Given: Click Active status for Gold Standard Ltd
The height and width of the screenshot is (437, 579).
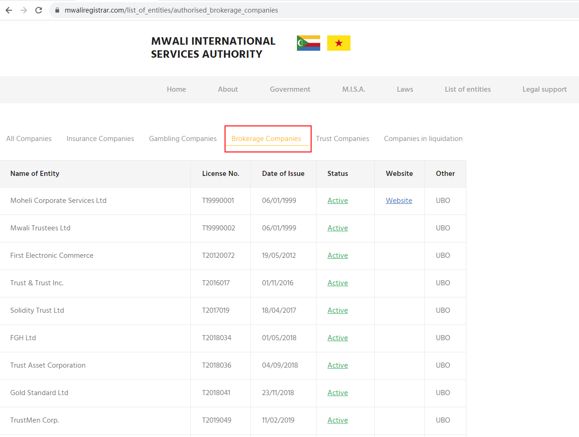Looking at the screenshot, I should click(x=337, y=393).
